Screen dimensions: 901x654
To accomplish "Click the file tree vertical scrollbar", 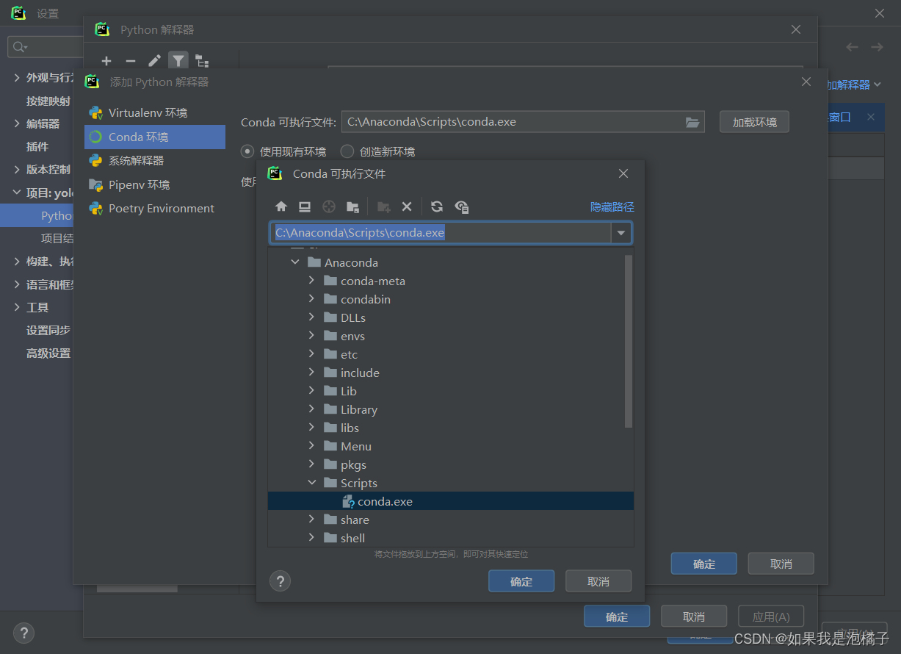I will (629, 341).
